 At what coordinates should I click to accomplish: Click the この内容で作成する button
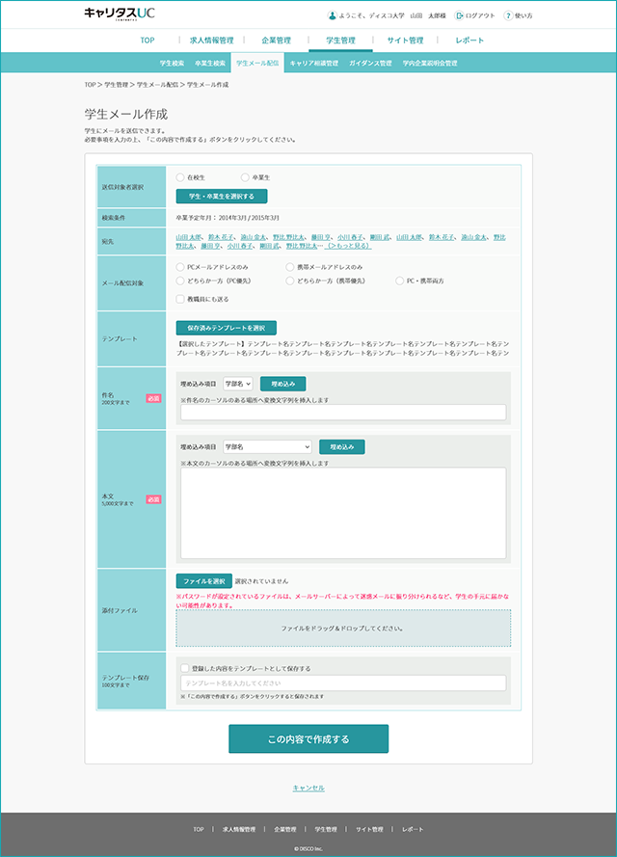308,739
